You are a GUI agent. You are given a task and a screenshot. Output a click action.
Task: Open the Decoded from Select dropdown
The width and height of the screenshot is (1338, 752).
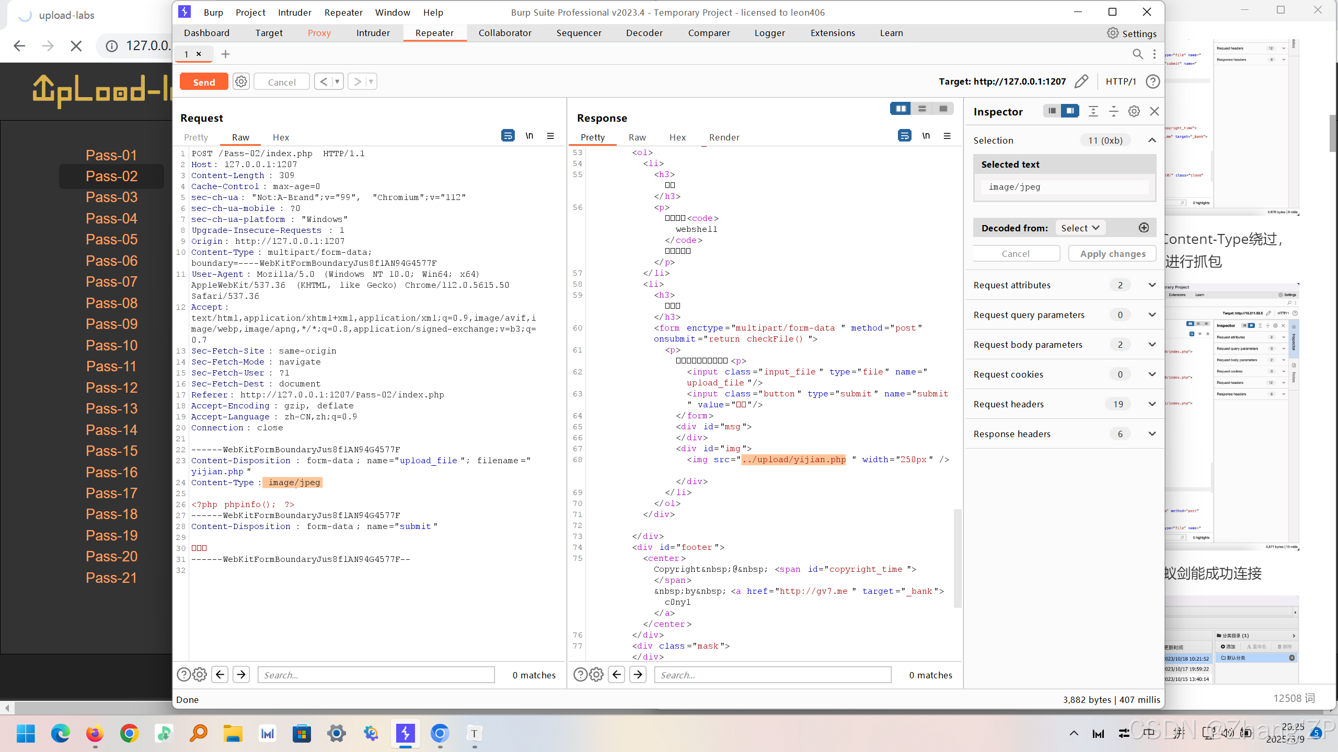[1080, 228]
